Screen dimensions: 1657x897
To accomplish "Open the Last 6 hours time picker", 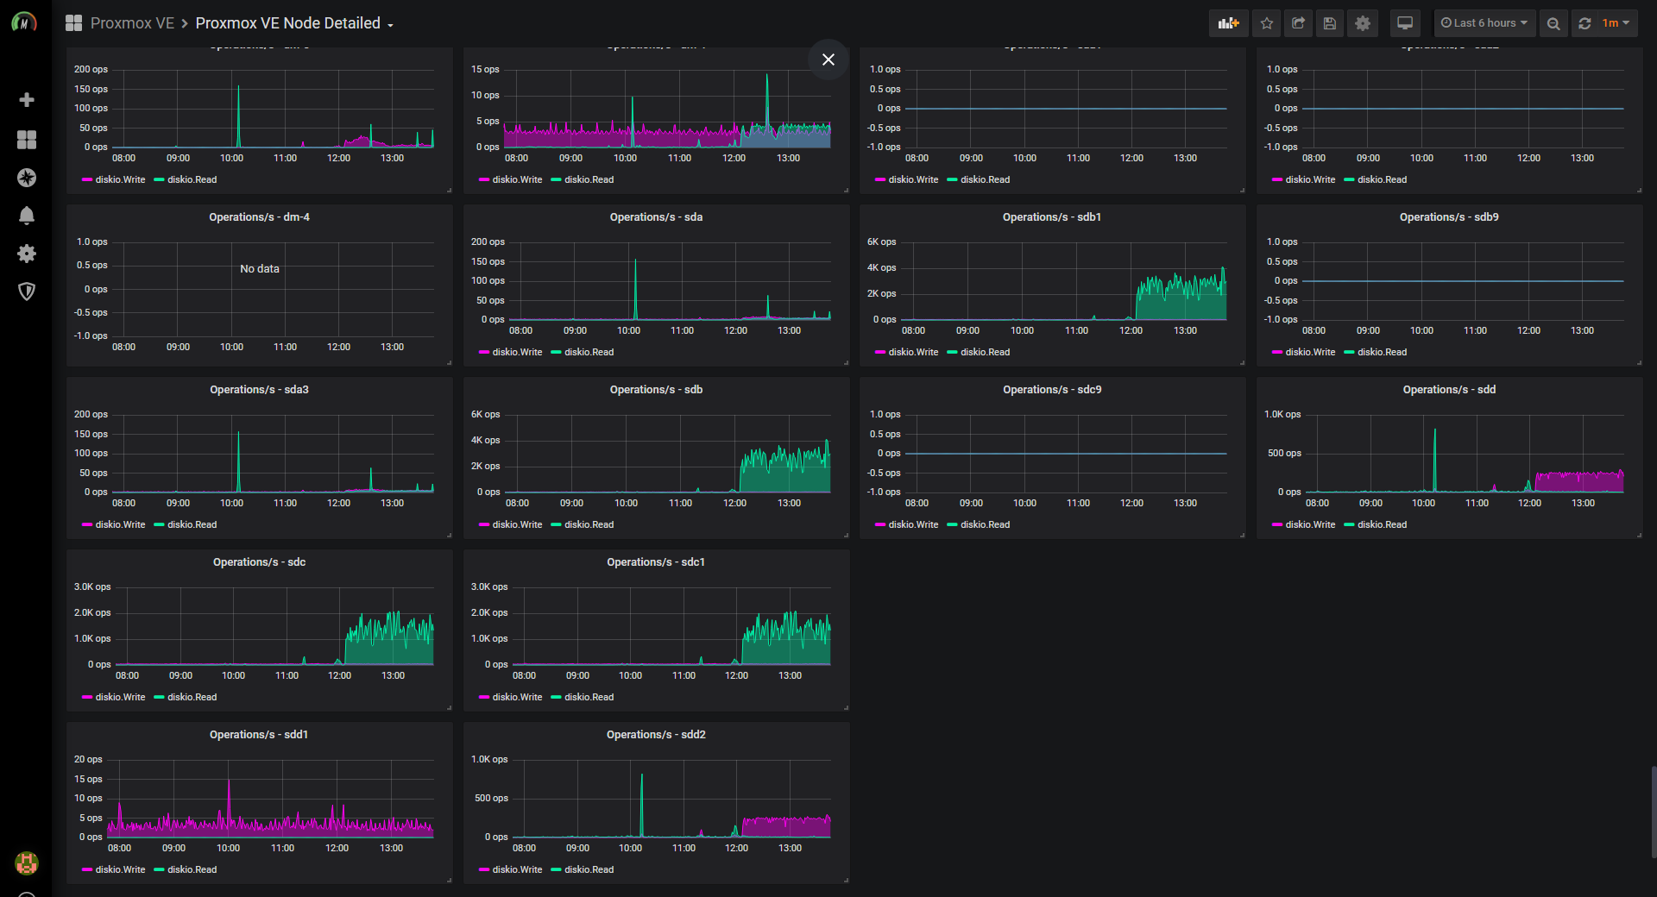I will click(1484, 23).
